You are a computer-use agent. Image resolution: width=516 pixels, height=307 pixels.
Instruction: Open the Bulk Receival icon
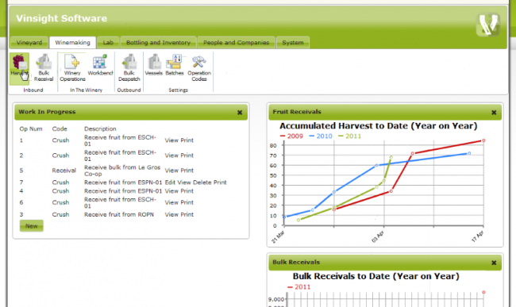(x=44, y=67)
